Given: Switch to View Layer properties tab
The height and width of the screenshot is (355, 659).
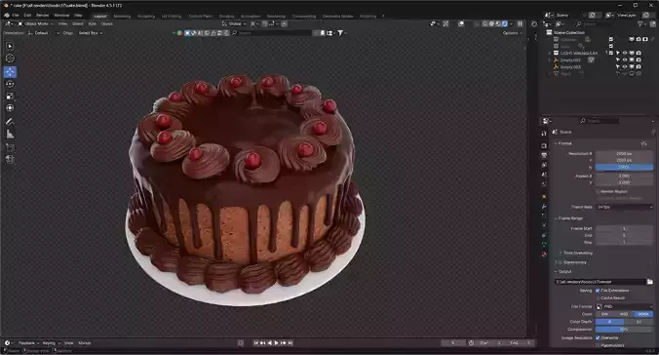Looking at the screenshot, I should tap(544, 165).
